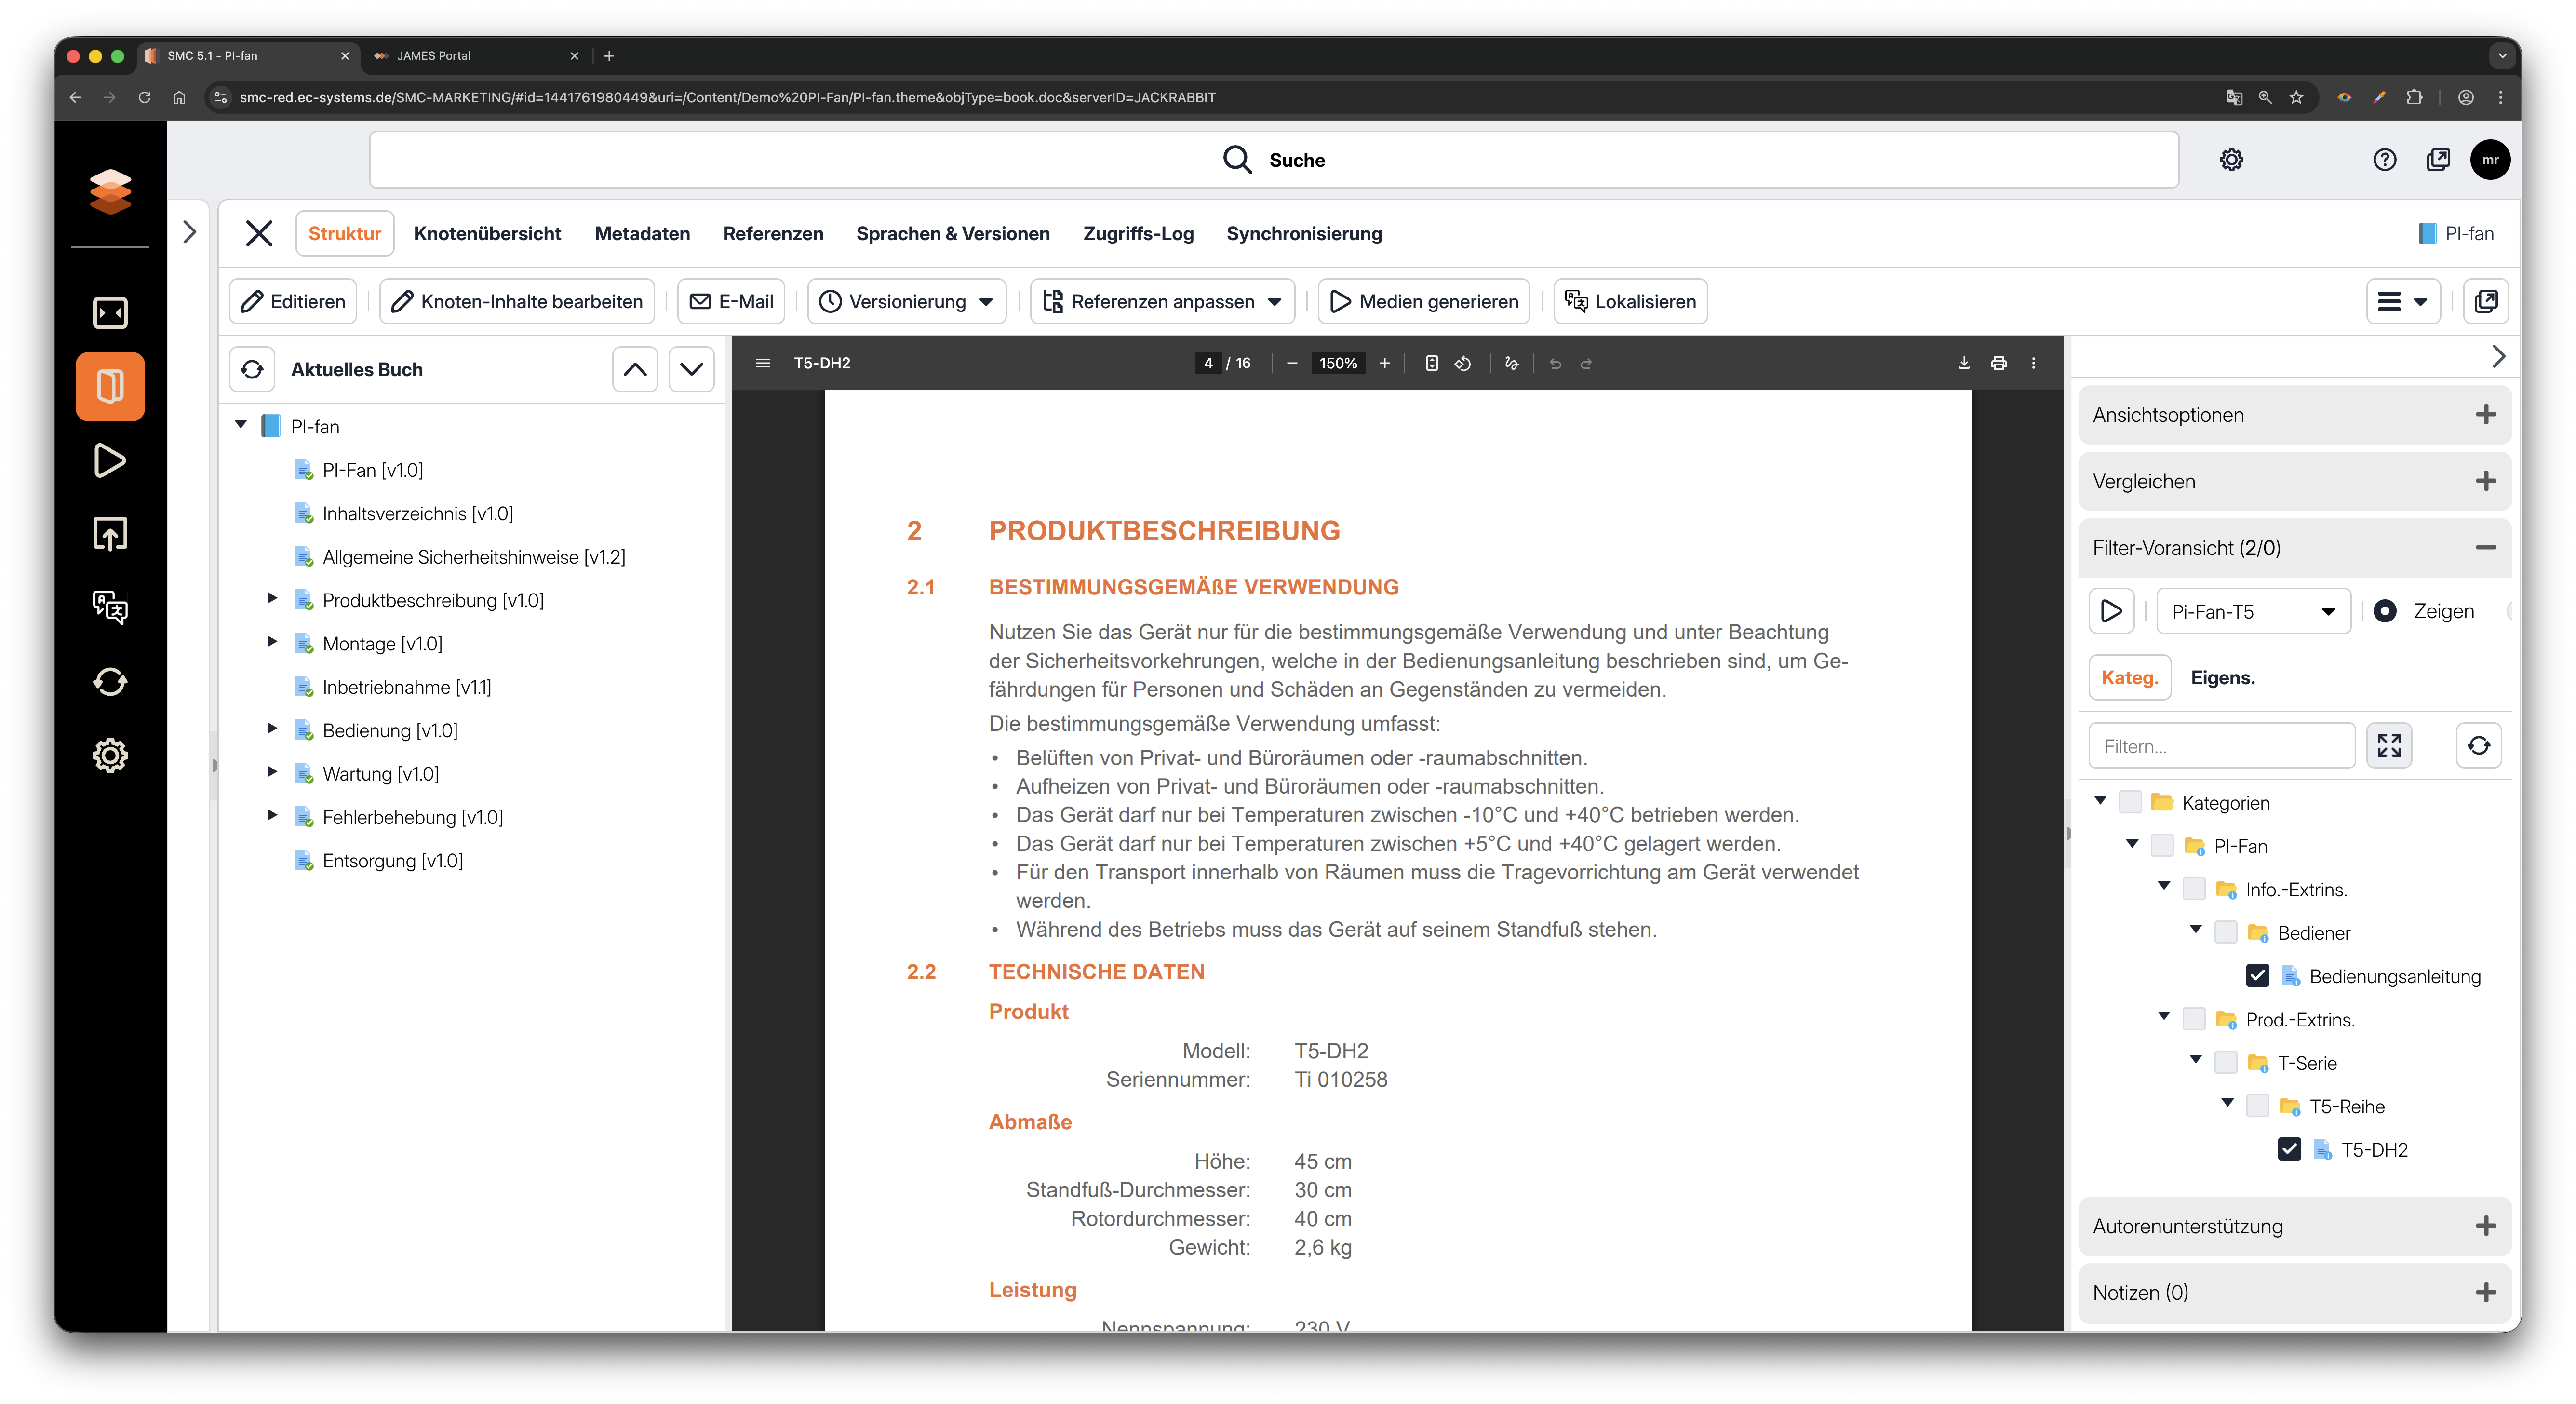Image resolution: width=2576 pixels, height=1404 pixels.
Task: Click the PDF zoom in plus
Action: coord(1385,363)
